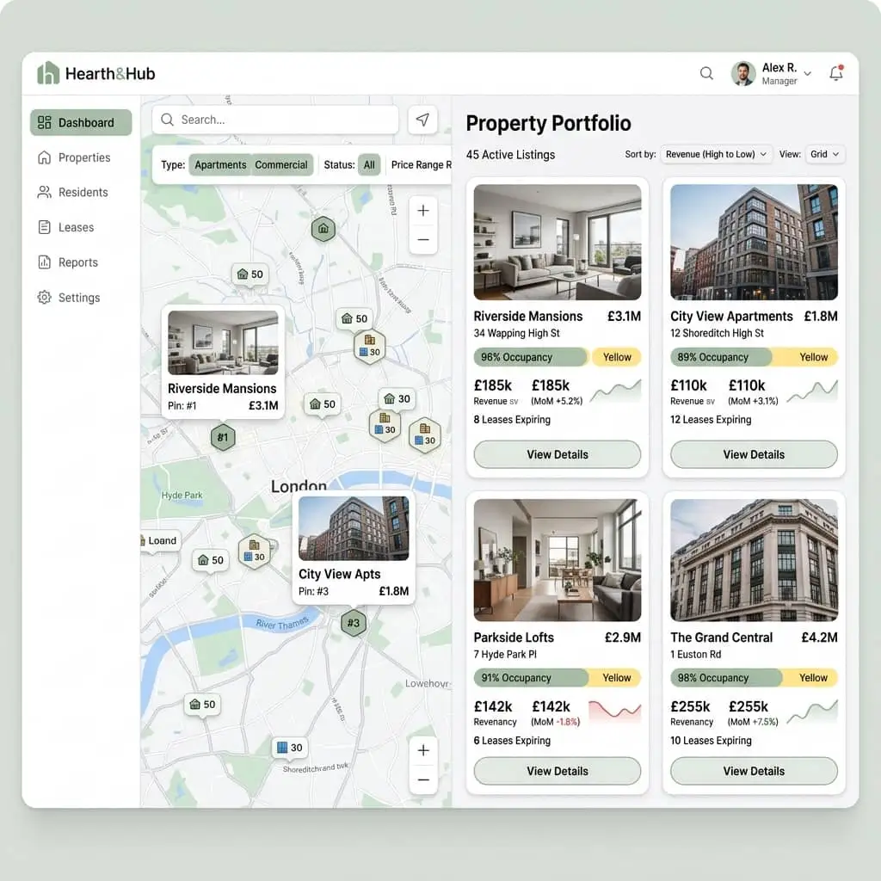Click the map locate arrow button

[x=422, y=119]
